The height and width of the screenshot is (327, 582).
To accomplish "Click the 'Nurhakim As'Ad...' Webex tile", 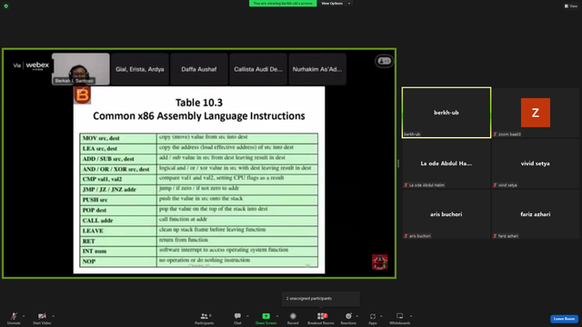I will [x=317, y=69].
